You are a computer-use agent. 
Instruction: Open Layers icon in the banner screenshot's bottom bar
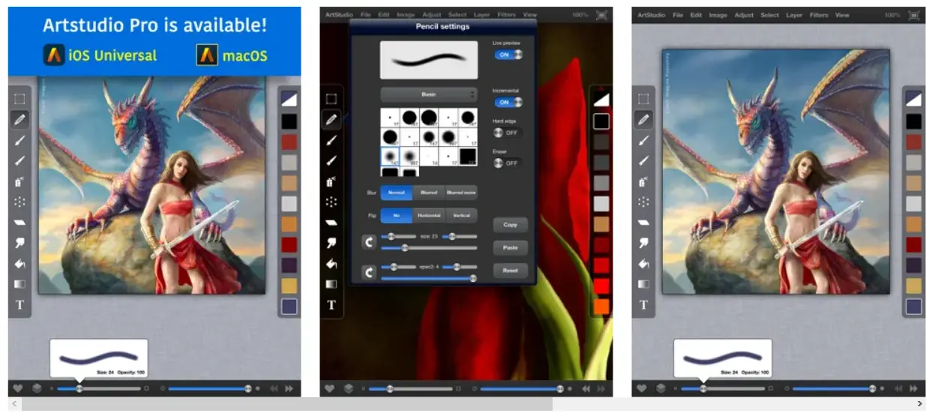[36, 388]
